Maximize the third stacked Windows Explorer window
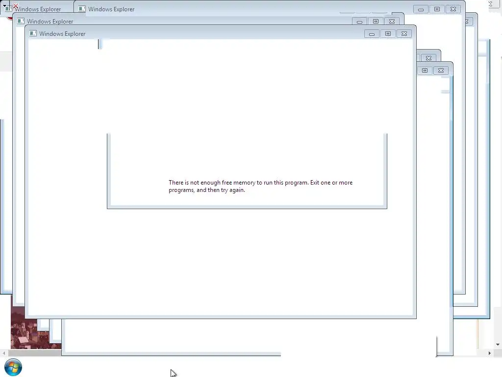The width and height of the screenshot is (502, 377). click(437, 9)
